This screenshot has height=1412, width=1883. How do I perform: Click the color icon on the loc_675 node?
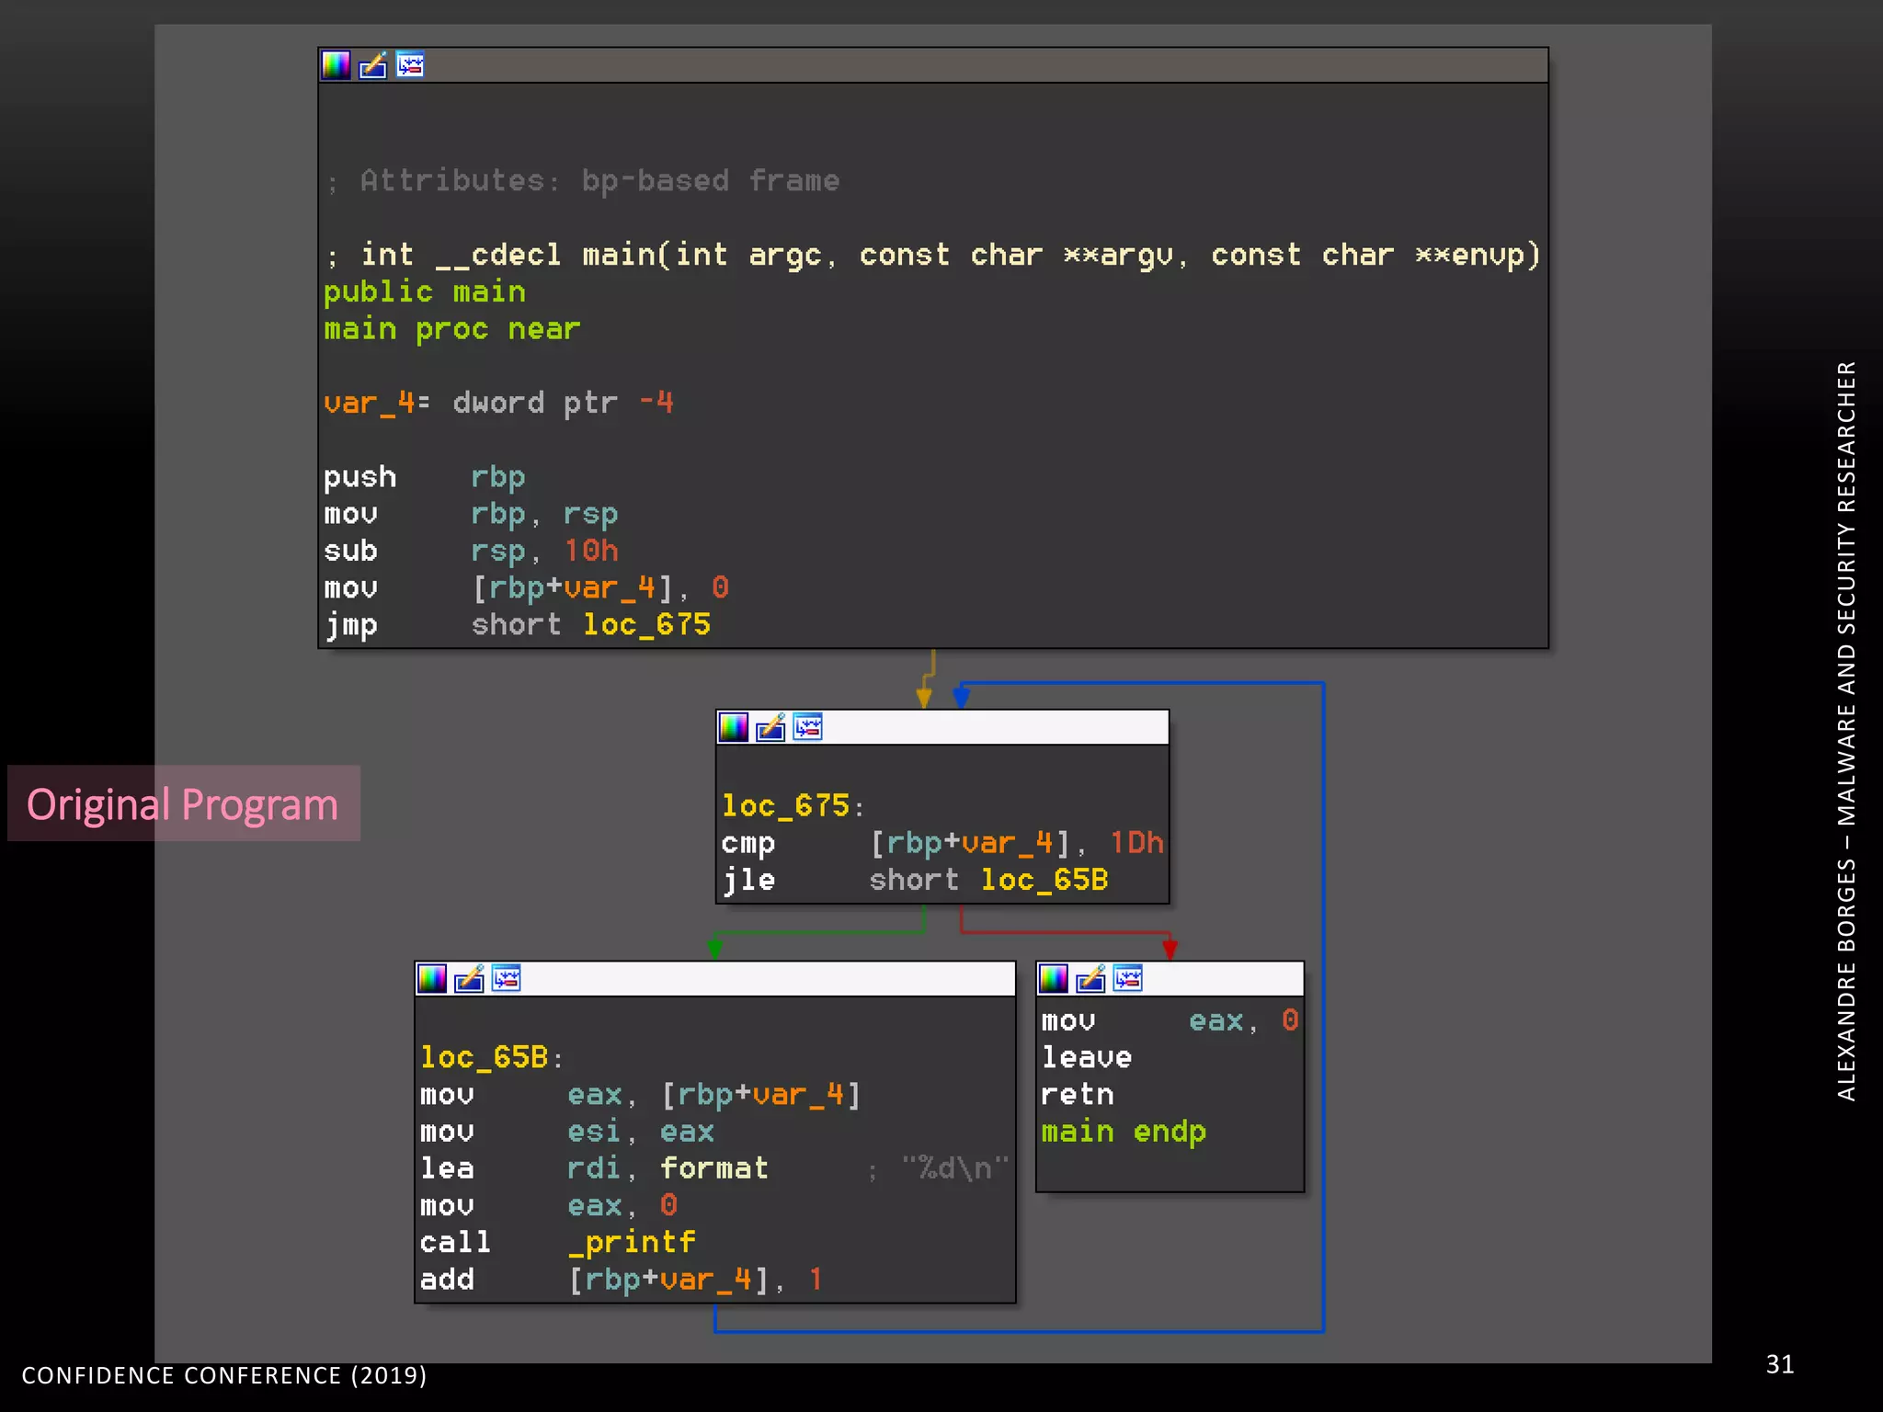point(734,727)
